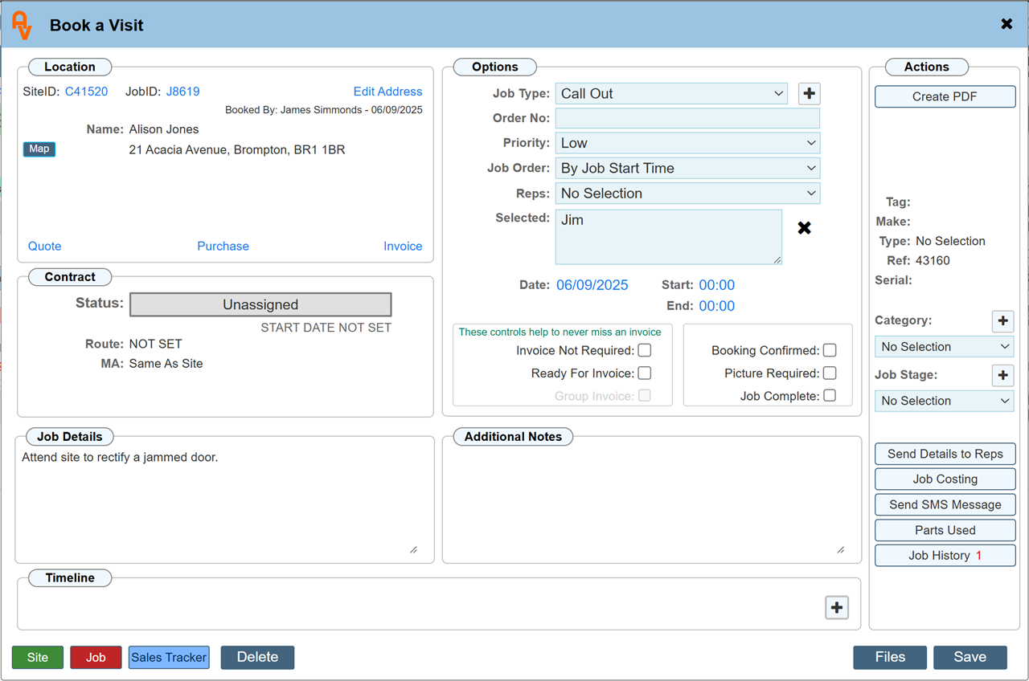Viewport: 1029px width, 681px height.
Task: Close the Book a Visit dialog
Action: pos(1006,24)
